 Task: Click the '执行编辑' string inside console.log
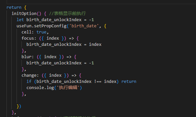pyautogui.click(x=68, y=88)
